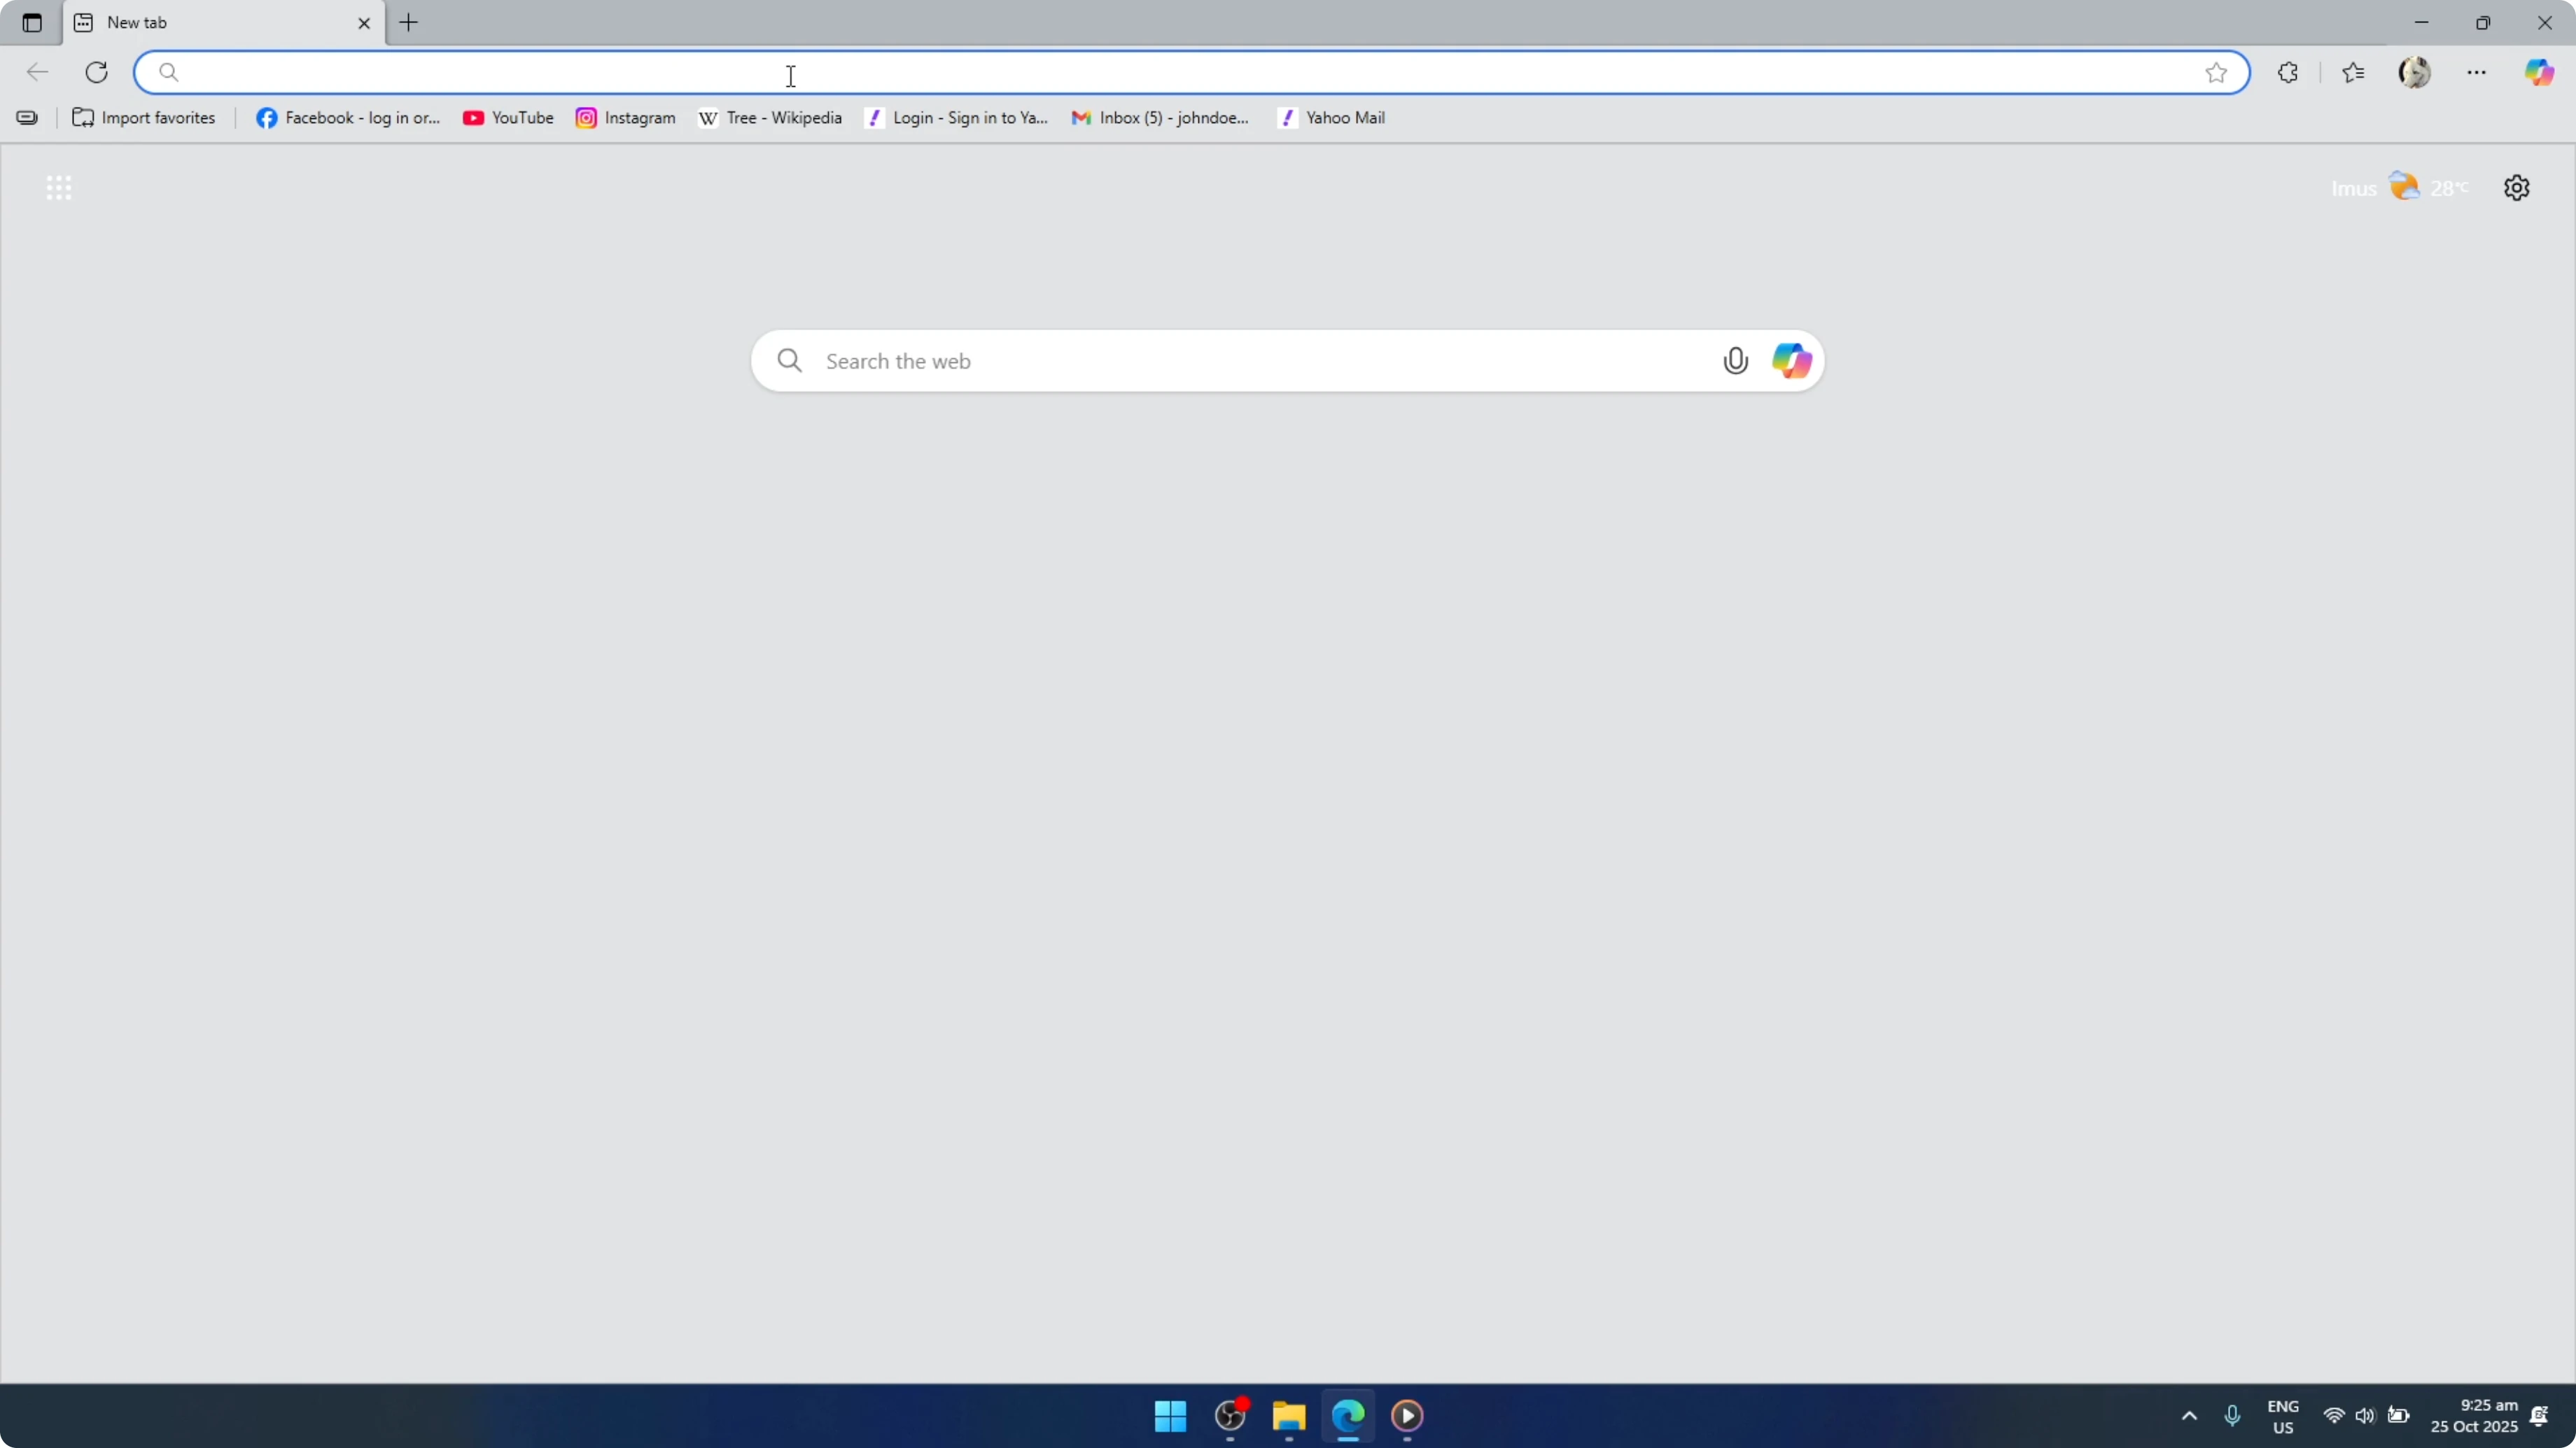Open the tab actions menu icon
Image resolution: width=2576 pixels, height=1448 pixels.
tap(32, 22)
